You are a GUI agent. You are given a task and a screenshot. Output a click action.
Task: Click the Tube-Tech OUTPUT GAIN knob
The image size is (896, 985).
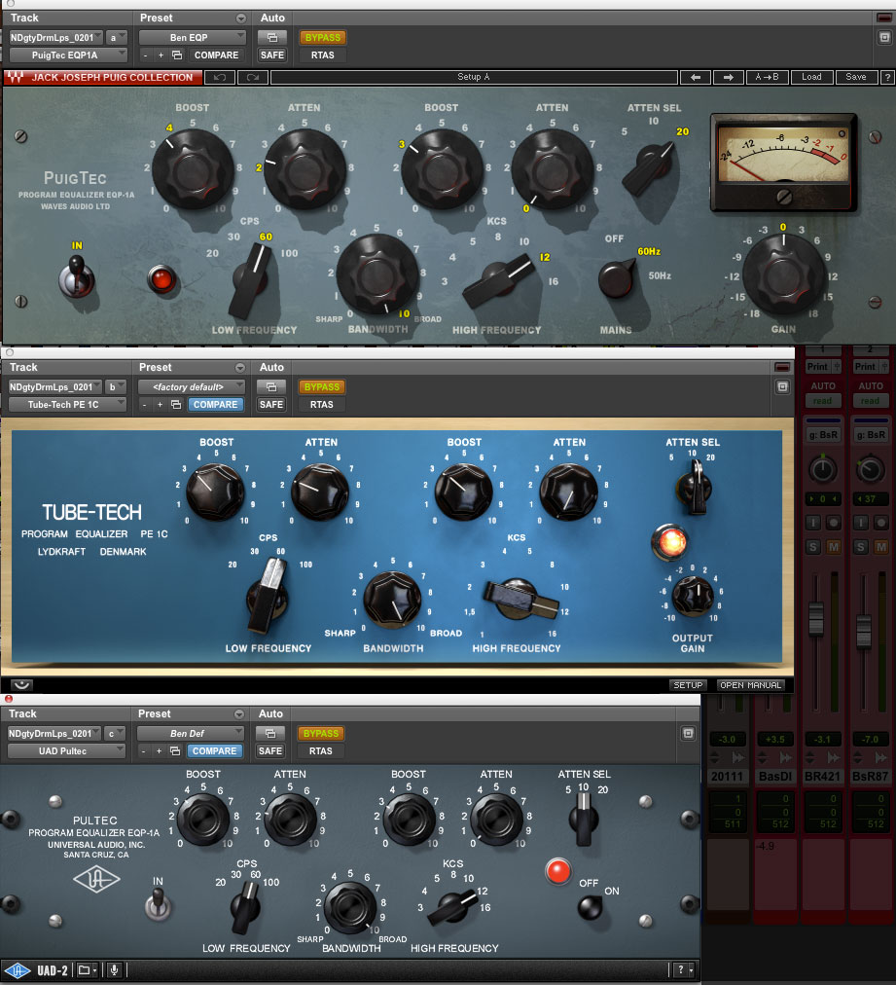tap(693, 596)
